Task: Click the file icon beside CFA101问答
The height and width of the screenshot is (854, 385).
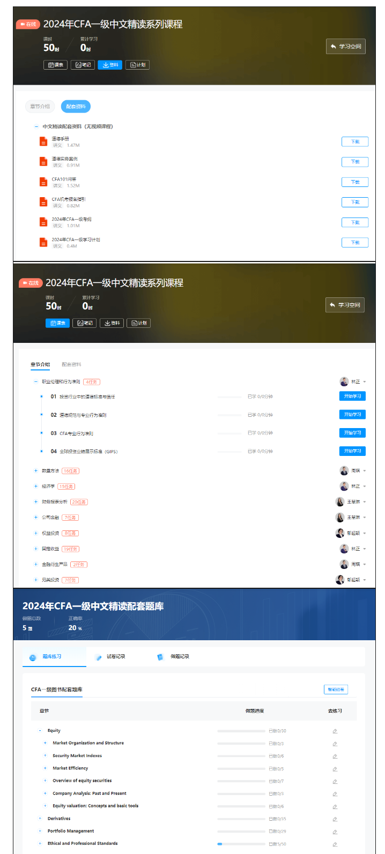Action: (x=43, y=182)
